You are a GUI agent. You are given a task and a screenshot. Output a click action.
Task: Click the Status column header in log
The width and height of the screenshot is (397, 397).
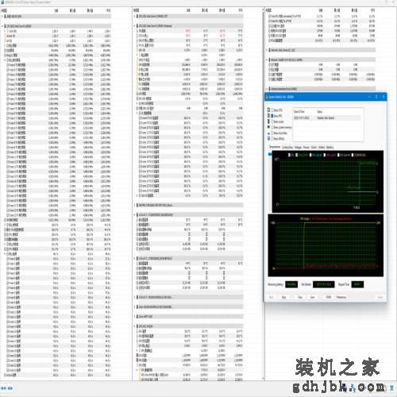pos(320,111)
